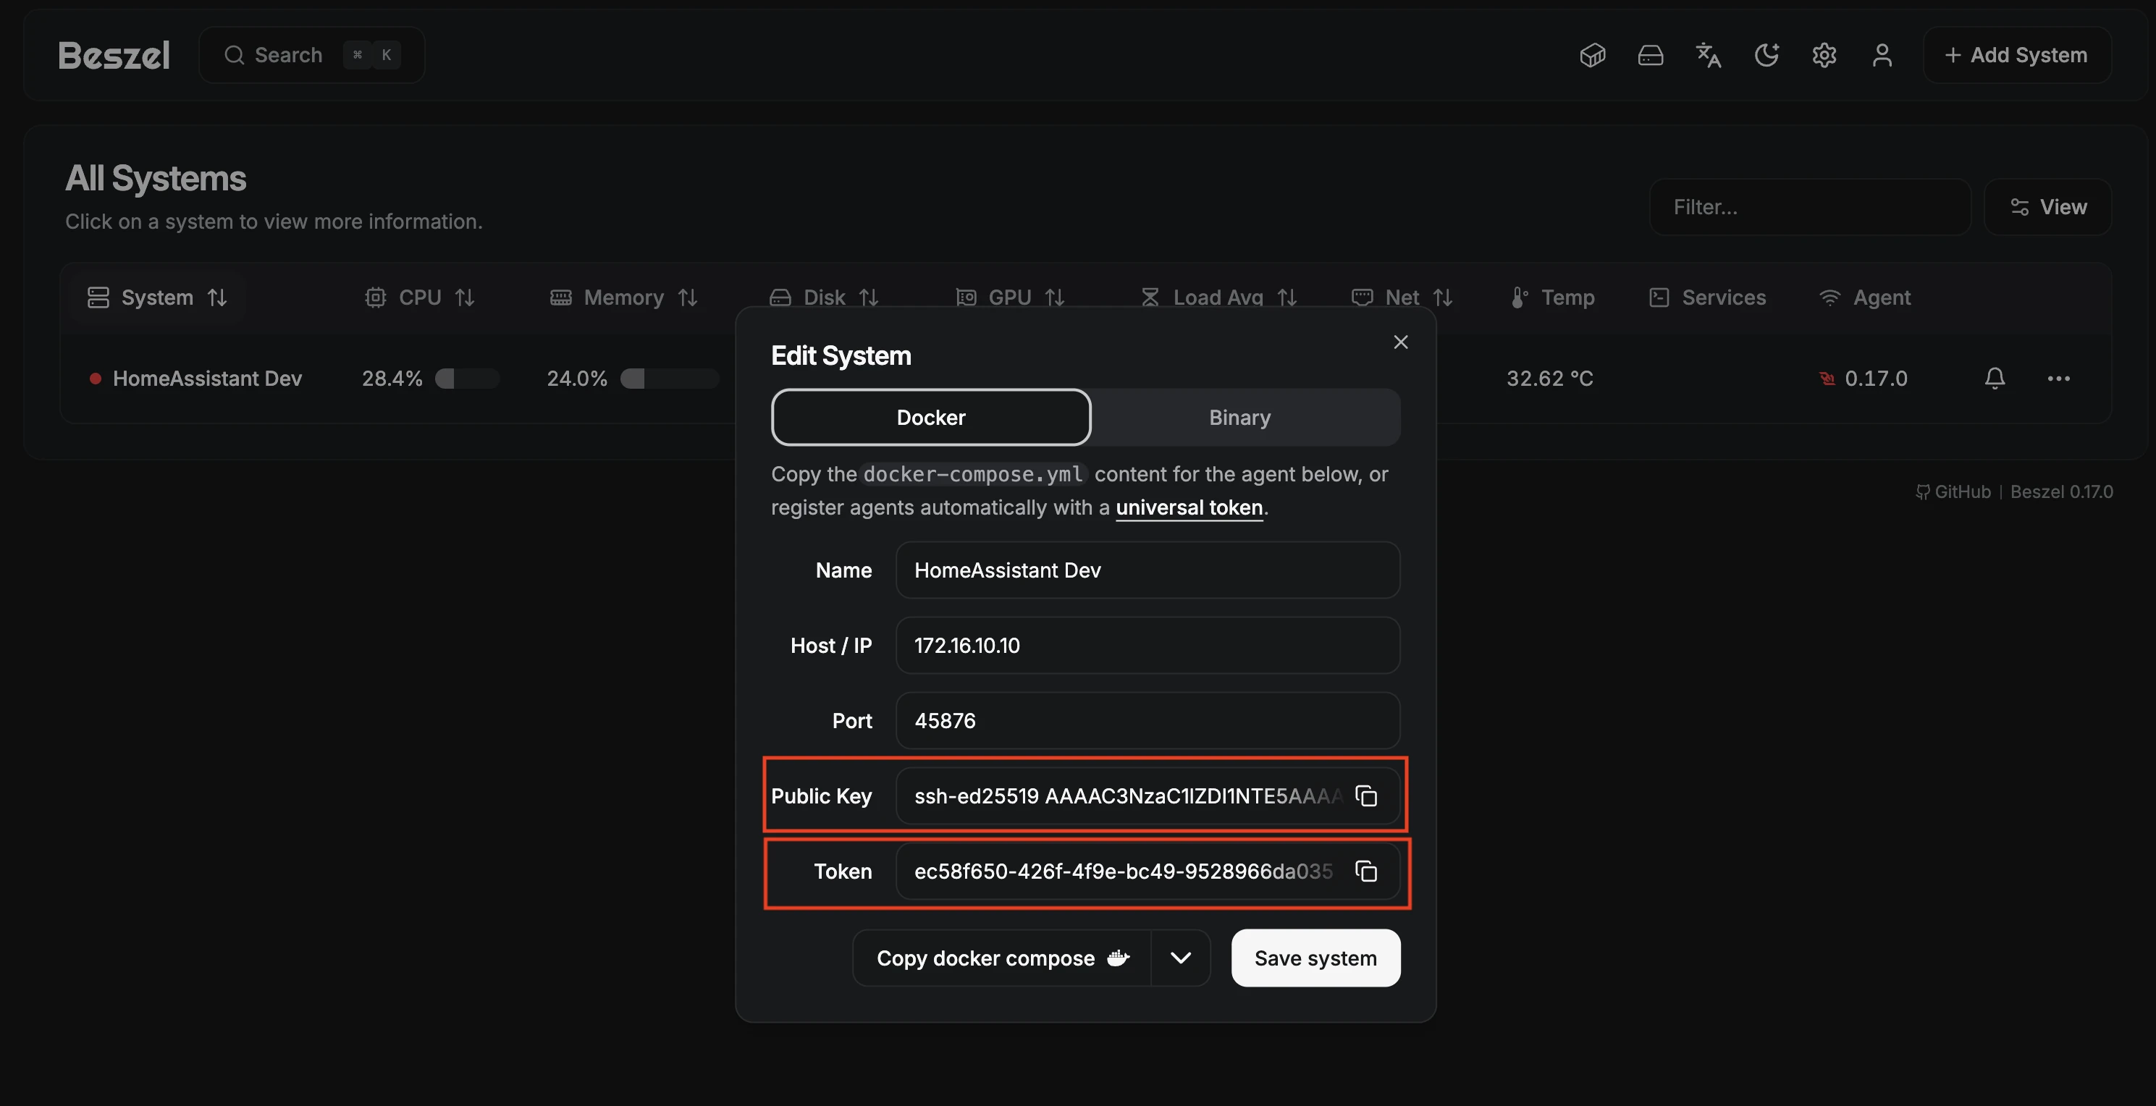Close the Edit System dialog
The height and width of the screenshot is (1106, 2156).
[x=1400, y=342]
